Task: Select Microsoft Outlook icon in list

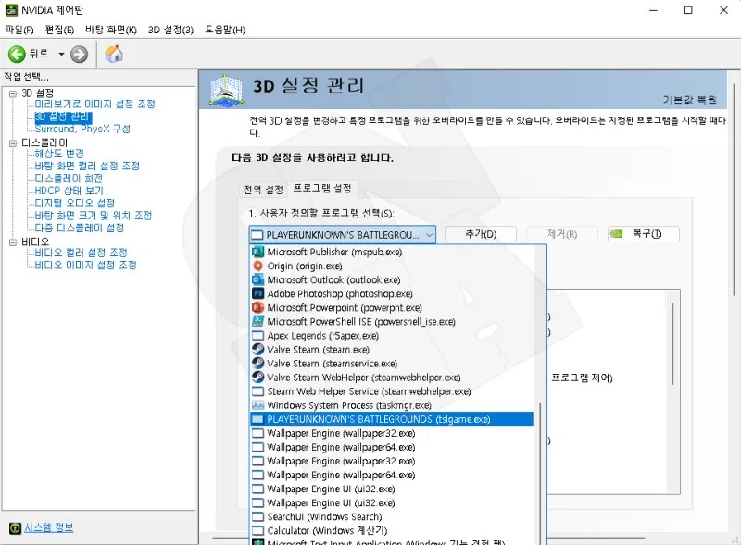Action: click(x=257, y=279)
